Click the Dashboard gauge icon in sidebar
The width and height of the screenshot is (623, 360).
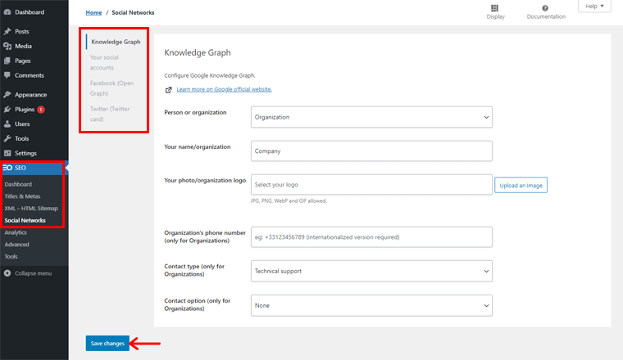click(x=7, y=12)
